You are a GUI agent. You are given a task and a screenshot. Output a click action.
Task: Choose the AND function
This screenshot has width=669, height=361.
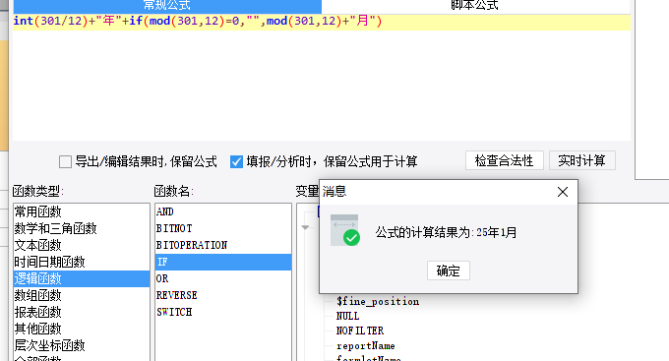223,211
